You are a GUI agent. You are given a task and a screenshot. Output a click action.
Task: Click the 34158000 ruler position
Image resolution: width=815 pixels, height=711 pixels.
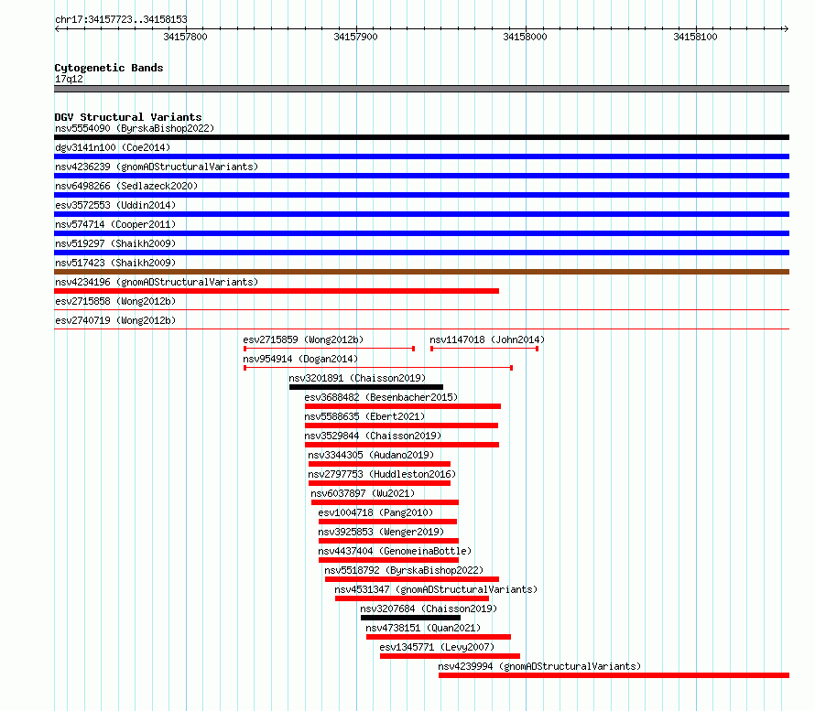pos(525,37)
